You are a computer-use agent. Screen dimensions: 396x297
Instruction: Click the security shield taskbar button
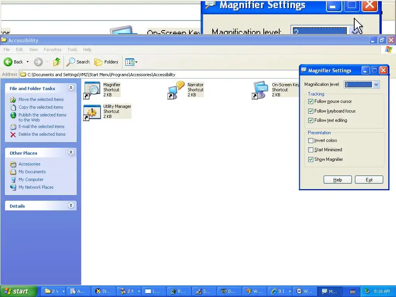tap(254, 292)
